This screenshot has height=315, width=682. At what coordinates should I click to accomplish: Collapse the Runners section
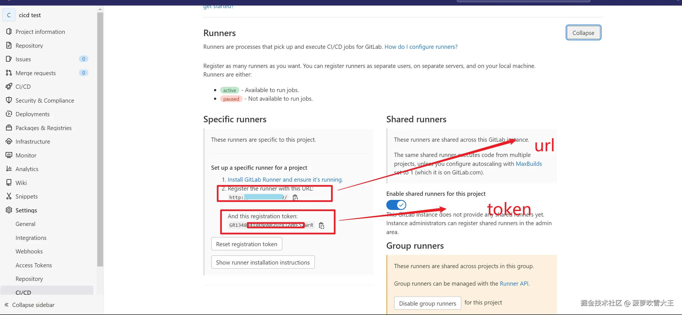point(583,33)
